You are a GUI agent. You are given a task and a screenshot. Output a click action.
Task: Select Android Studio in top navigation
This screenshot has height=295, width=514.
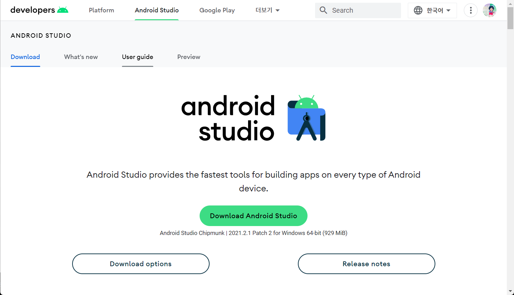[x=157, y=10]
